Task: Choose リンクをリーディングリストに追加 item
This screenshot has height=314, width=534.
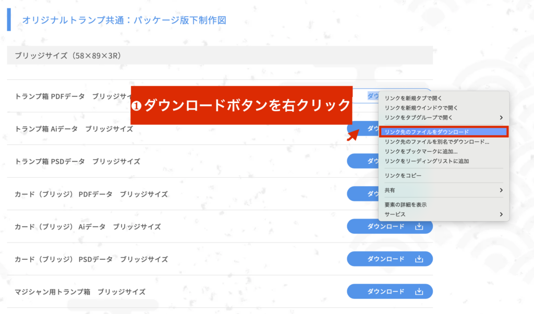Action: click(x=427, y=161)
